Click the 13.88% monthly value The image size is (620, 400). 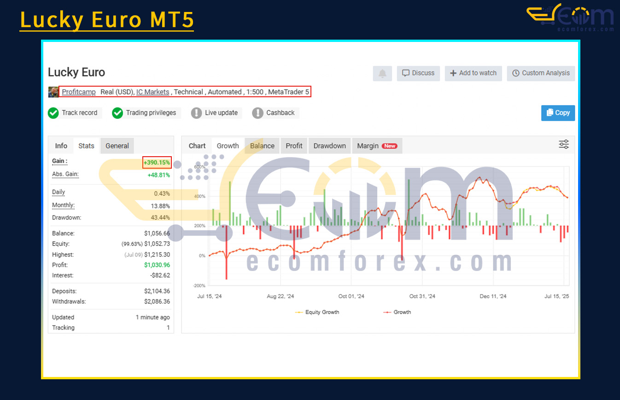click(x=160, y=206)
